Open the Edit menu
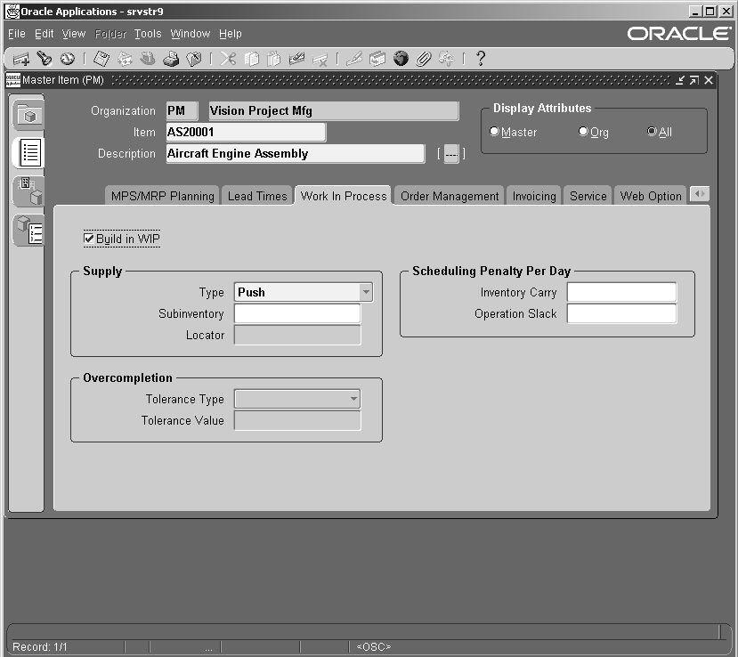738x657 pixels. 45,34
